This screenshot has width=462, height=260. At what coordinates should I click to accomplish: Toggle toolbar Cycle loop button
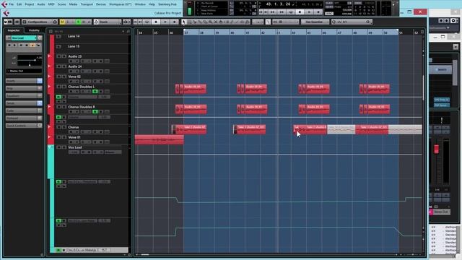click(147, 22)
